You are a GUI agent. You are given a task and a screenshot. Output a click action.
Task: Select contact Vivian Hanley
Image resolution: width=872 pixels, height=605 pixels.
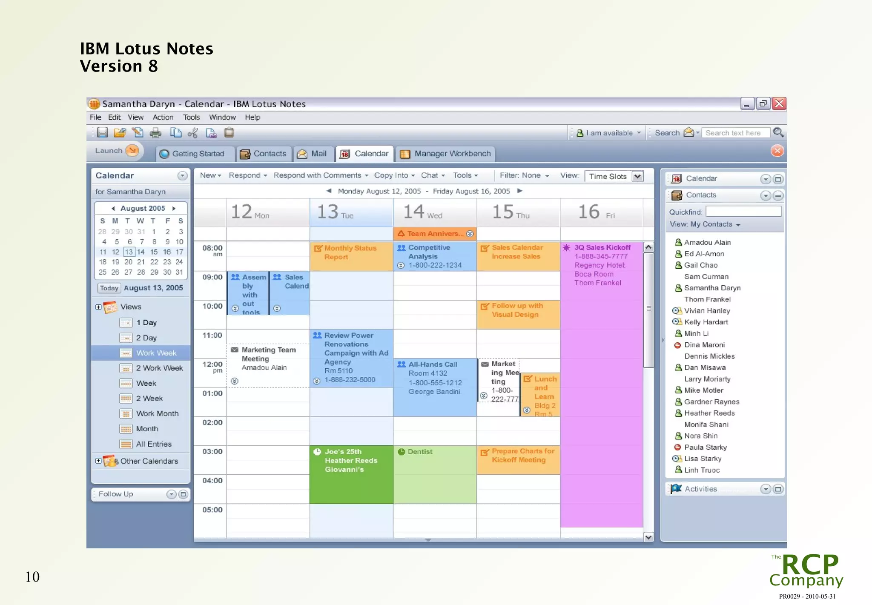click(707, 311)
